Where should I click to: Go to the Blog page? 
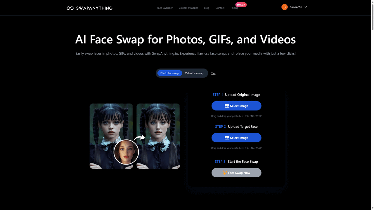(x=207, y=8)
